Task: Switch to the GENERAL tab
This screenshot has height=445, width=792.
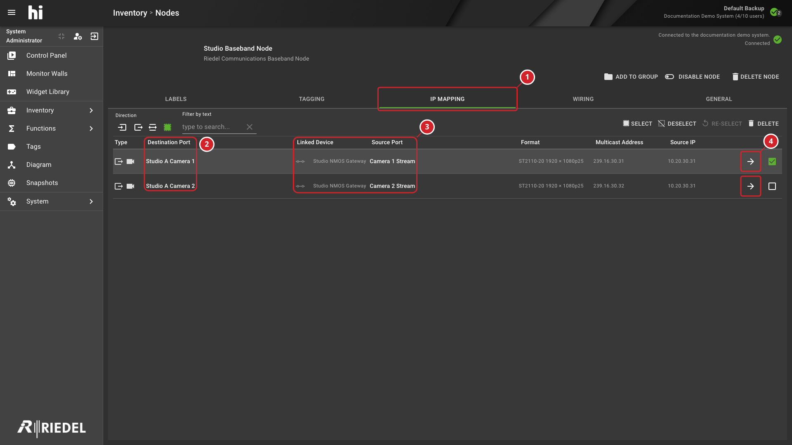Action: (719, 99)
